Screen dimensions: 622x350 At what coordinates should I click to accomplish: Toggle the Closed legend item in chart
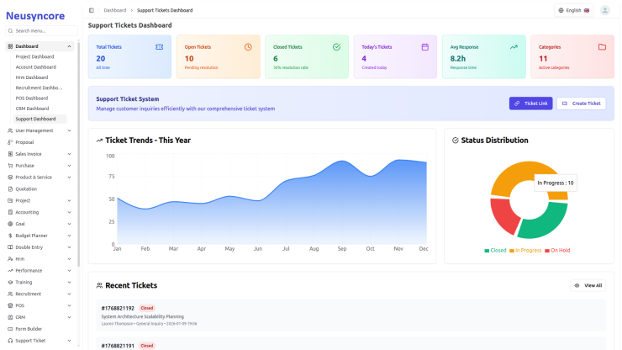click(495, 251)
